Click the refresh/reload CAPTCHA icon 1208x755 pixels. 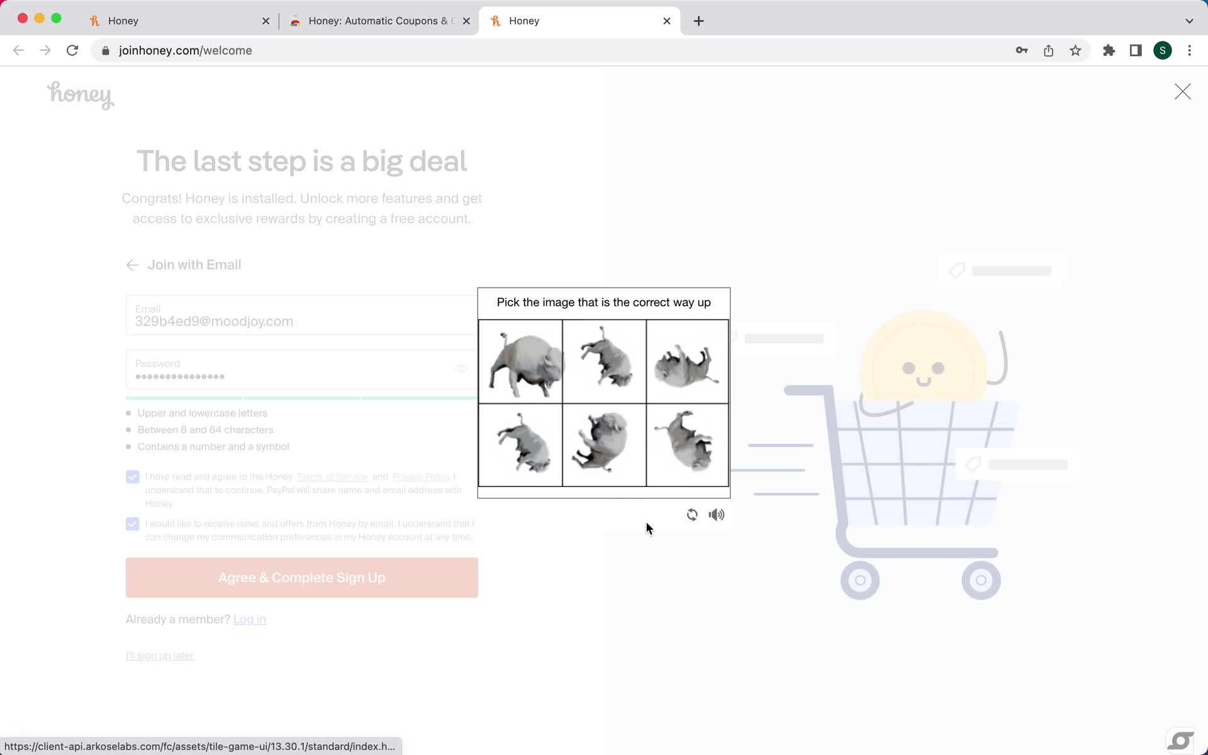[x=692, y=514]
